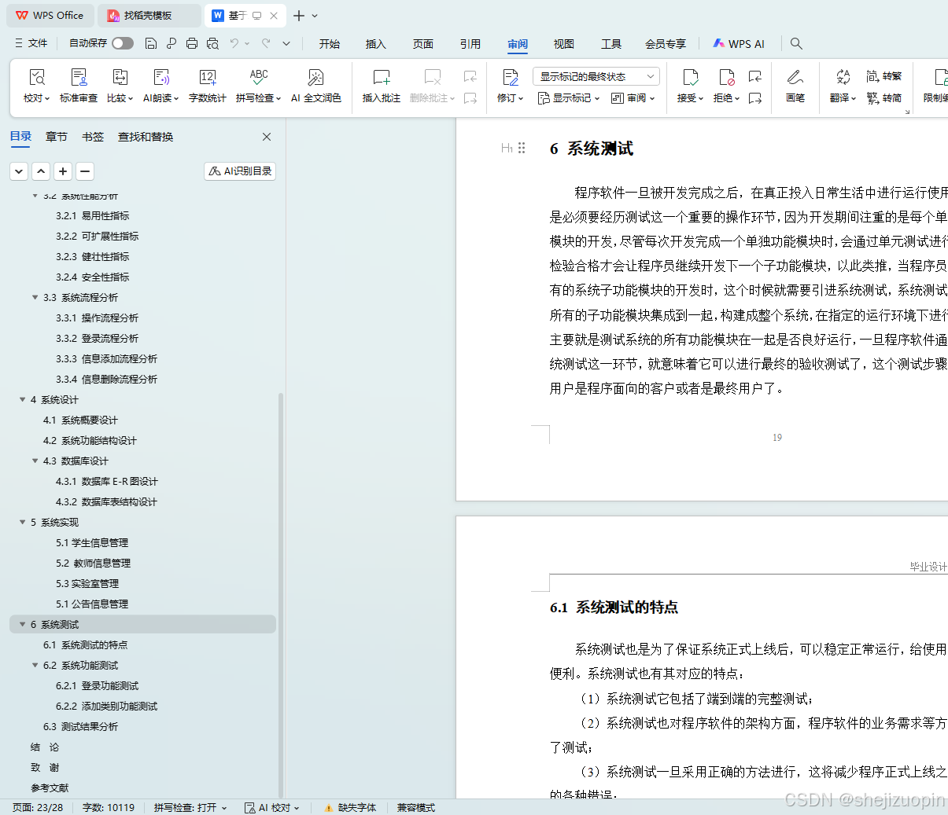This screenshot has height=815, width=948.
Task: Open 字数统计 word count
Action: click(208, 85)
